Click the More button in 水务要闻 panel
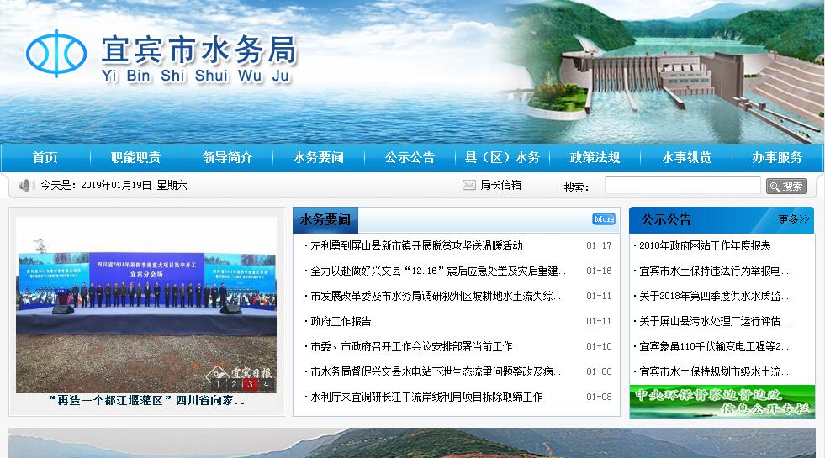The image size is (825, 458). click(x=604, y=219)
